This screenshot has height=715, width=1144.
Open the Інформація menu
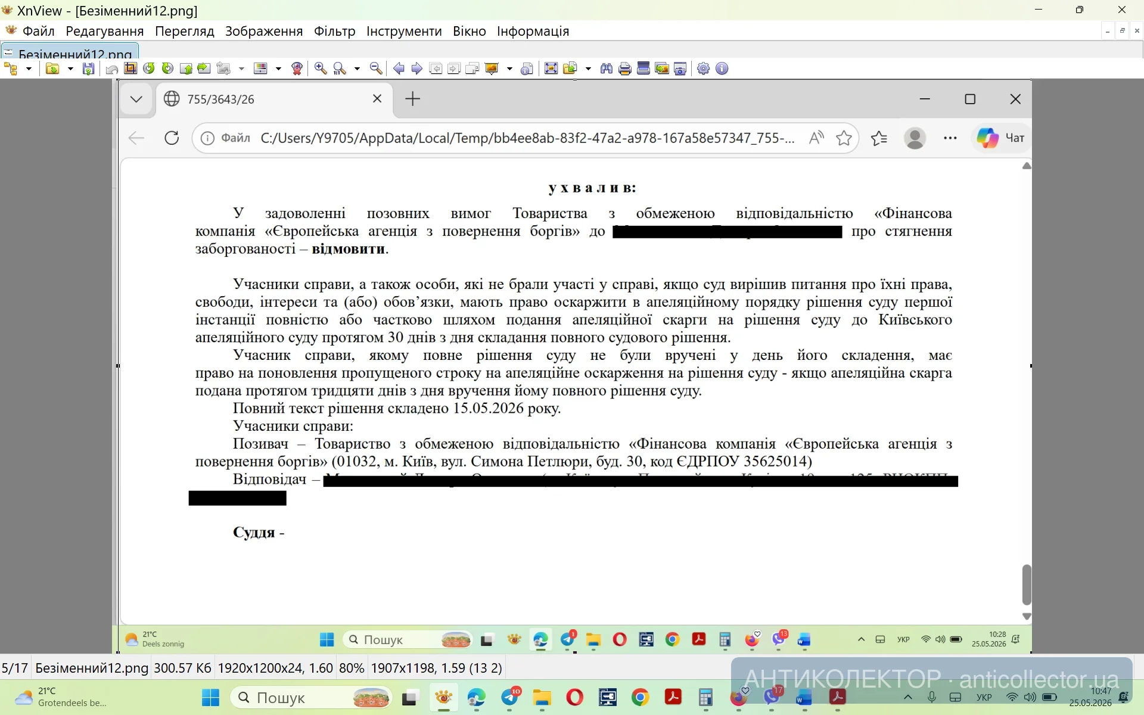click(533, 31)
